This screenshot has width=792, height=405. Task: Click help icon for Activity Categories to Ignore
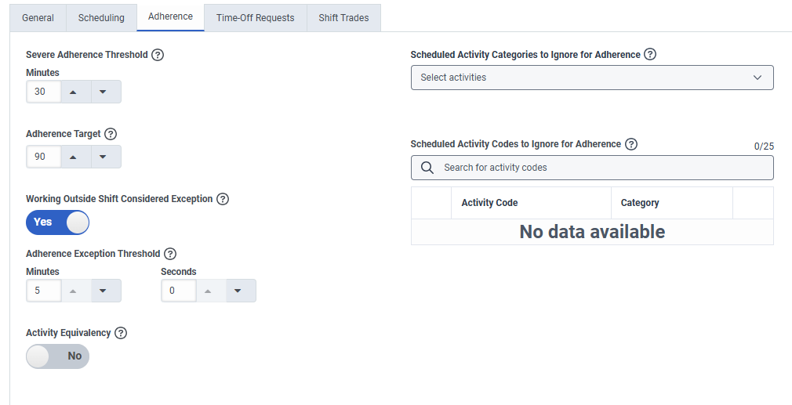click(x=650, y=55)
